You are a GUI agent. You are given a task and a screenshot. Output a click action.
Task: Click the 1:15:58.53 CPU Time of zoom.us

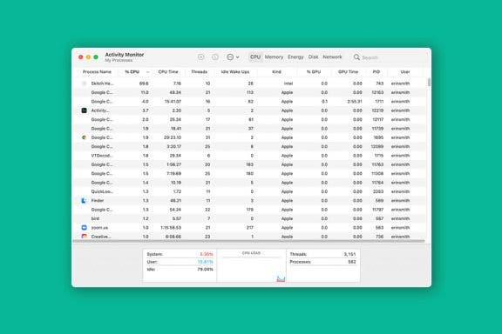click(171, 228)
